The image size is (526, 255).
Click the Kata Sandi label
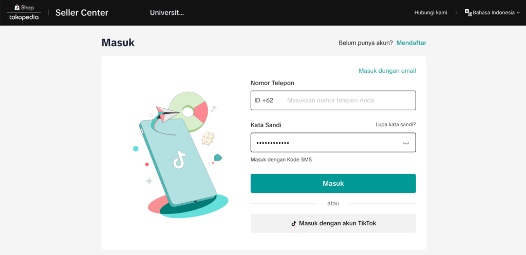pos(266,125)
